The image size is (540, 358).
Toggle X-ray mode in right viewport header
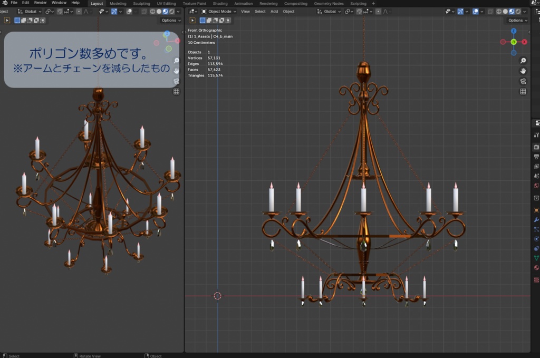491,12
